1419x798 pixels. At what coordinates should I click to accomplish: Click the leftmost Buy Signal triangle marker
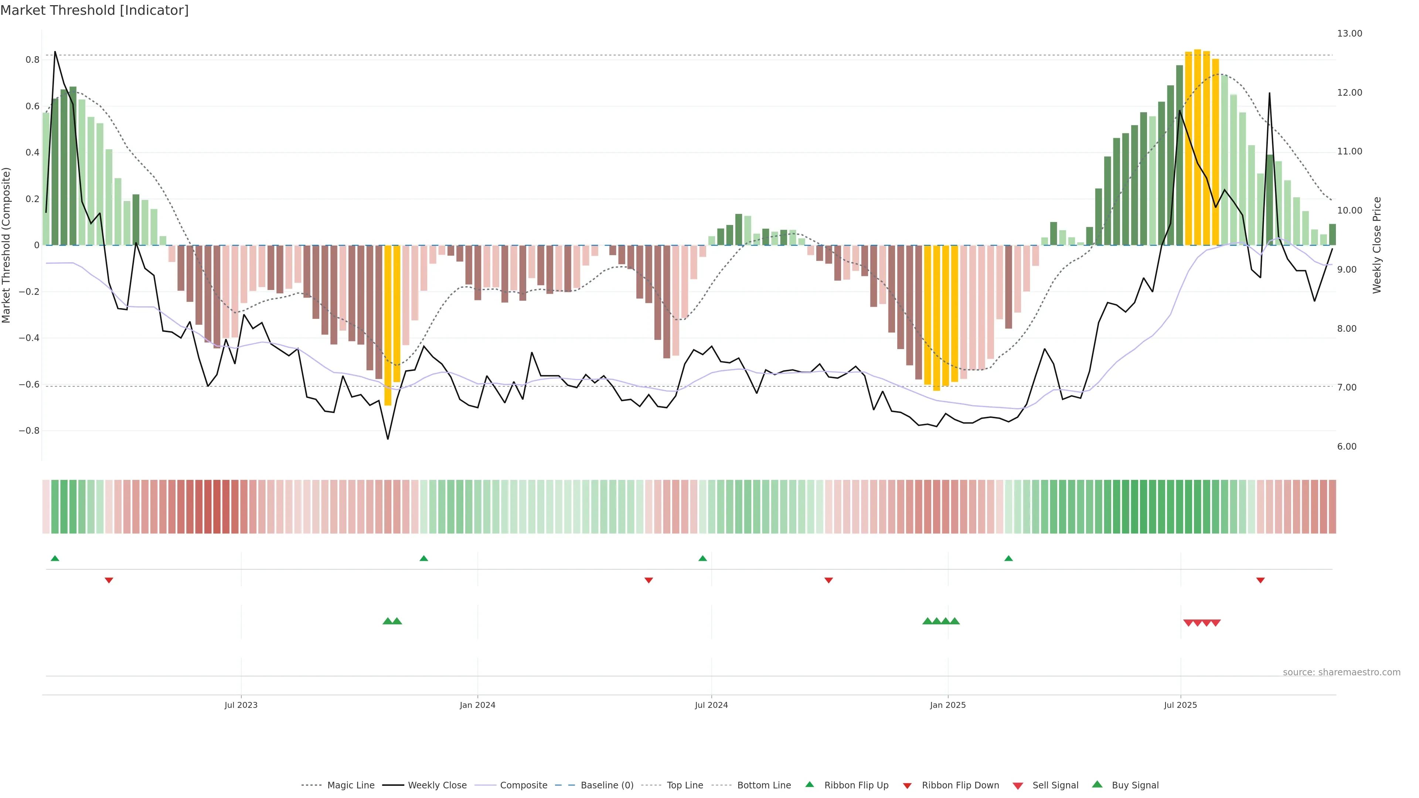point(387,621)
